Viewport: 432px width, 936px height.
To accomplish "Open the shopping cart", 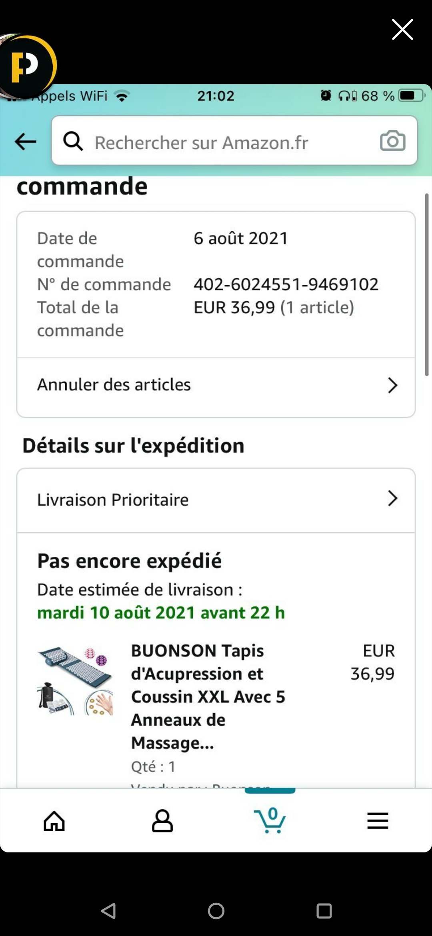I will [270, 821].
